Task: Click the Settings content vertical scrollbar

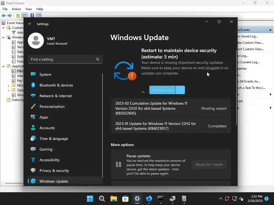Action: pyautogui.click(x=237, y=87)
